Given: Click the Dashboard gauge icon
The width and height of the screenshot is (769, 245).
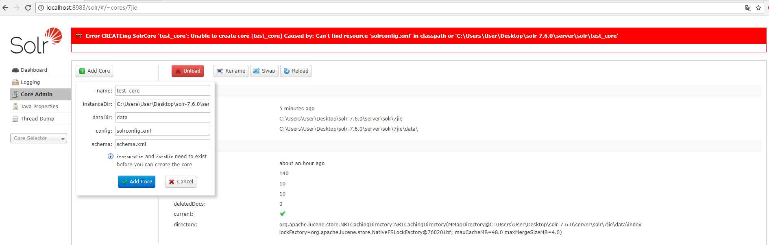Looking at the screenshot, I should coord(15,70).
